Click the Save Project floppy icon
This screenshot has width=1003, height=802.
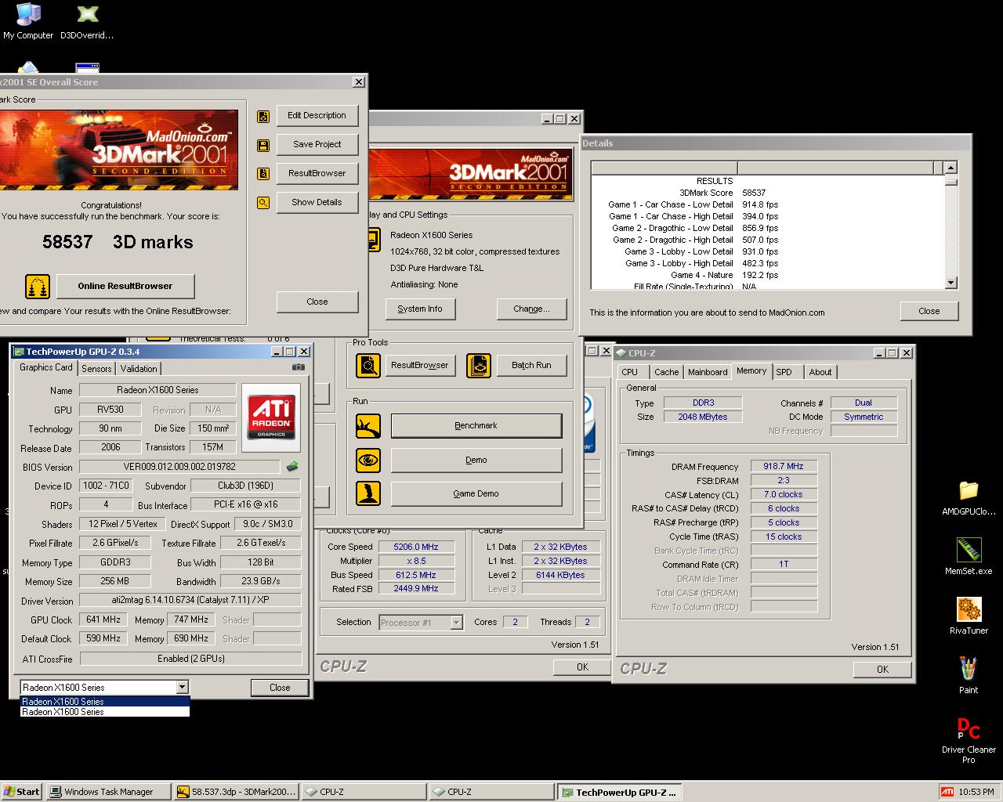(263, 145)
